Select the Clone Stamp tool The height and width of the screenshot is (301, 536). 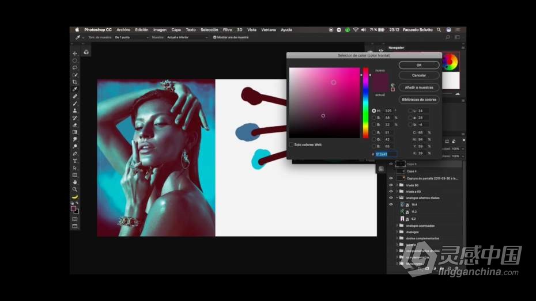coord(75,111)
